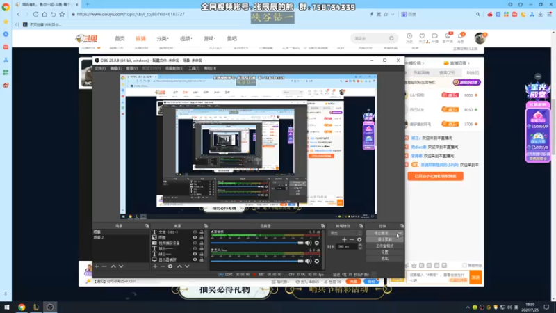Click the Douyu search magnifier icon

coord(391,38)
